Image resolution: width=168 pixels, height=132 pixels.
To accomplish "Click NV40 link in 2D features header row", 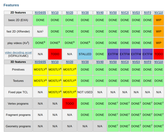I will (100, 12).
